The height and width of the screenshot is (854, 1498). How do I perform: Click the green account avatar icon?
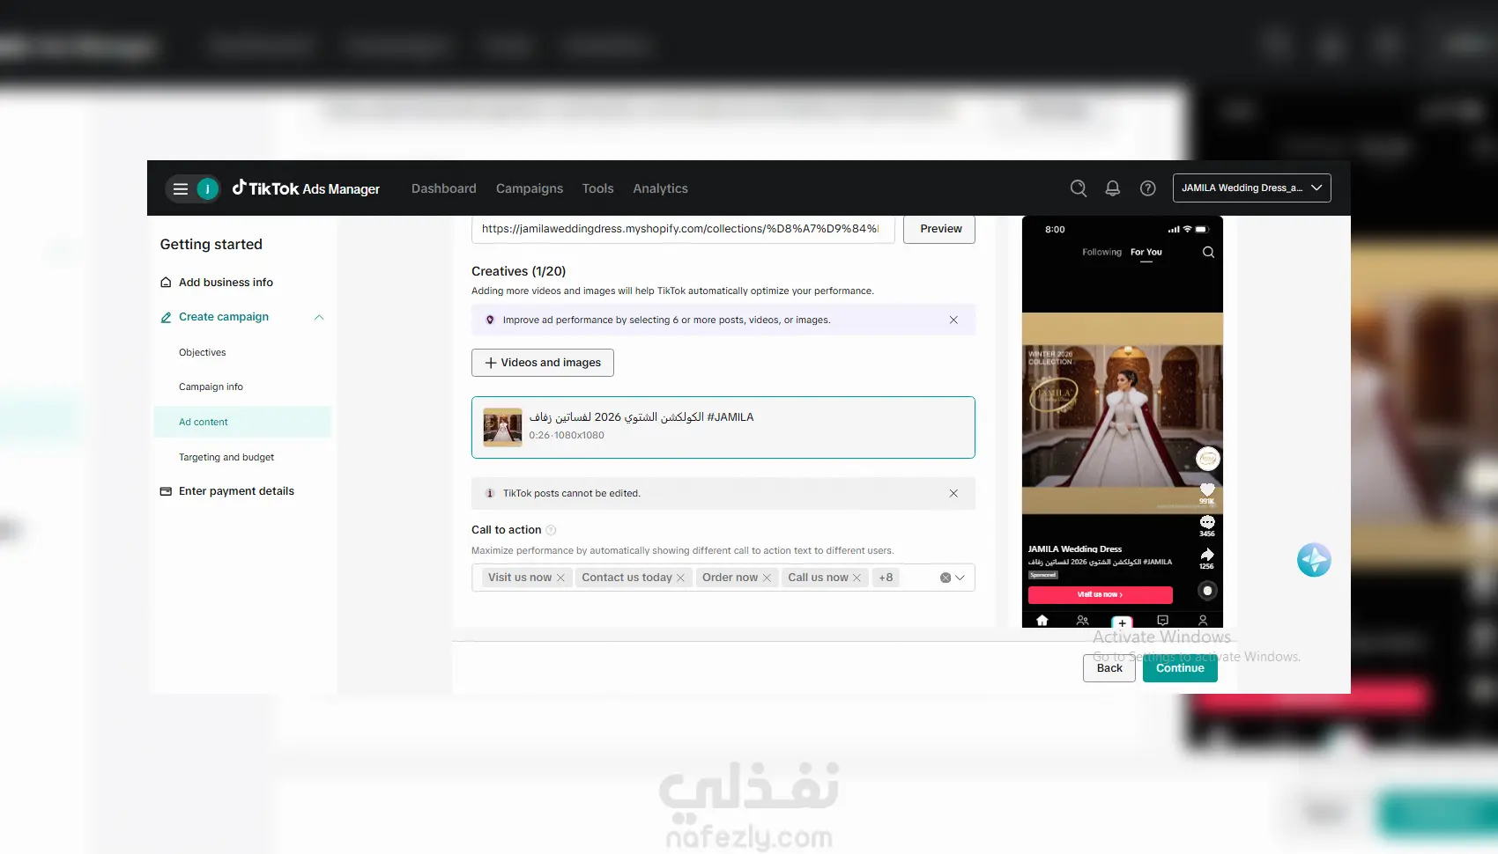[207, 188]
